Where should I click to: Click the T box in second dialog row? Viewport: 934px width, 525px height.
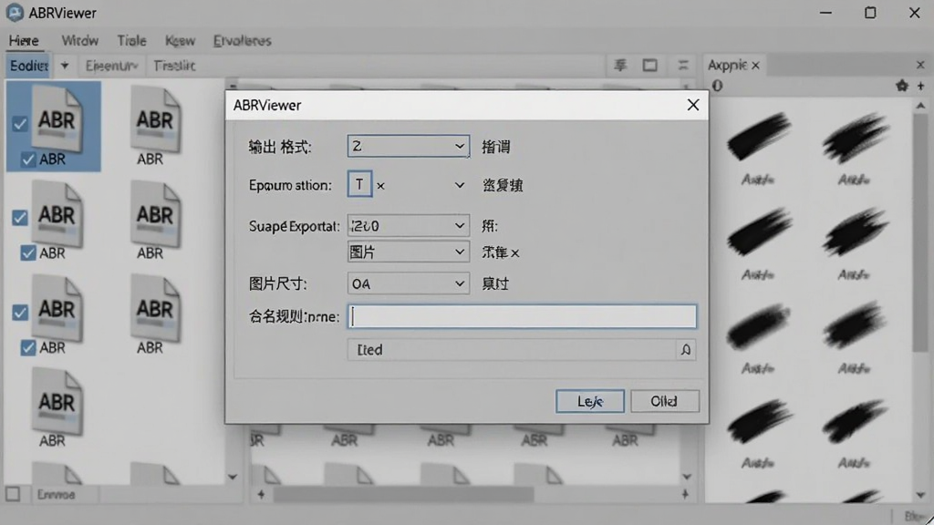click(x=359, y=184)
